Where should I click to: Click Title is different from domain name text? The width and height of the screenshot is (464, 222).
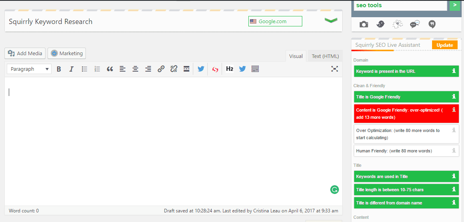click(x=389, y=203)
